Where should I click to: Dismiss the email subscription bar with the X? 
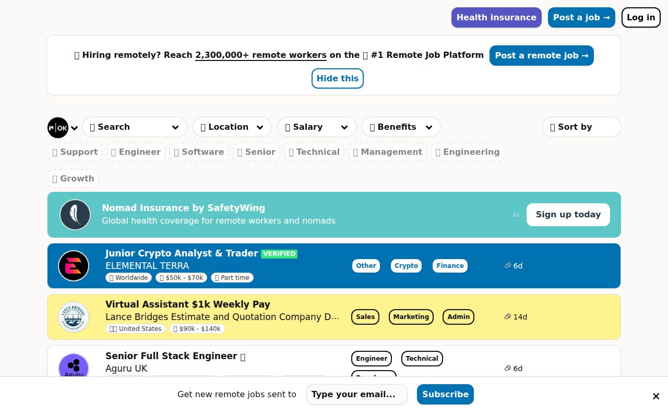pos(655,396)
